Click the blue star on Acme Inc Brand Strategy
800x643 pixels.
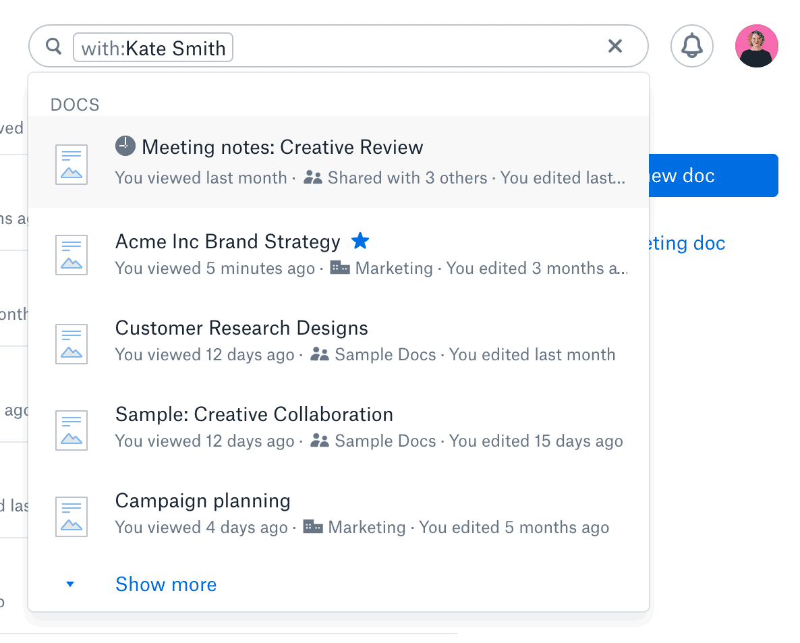click(360, 241)
